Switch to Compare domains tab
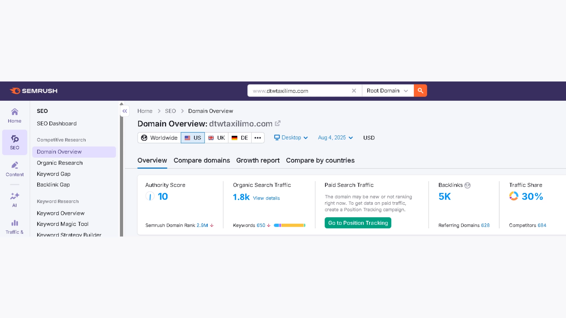Image resolution: width=566 pixels, height=318 pixels. coord(202,160)
